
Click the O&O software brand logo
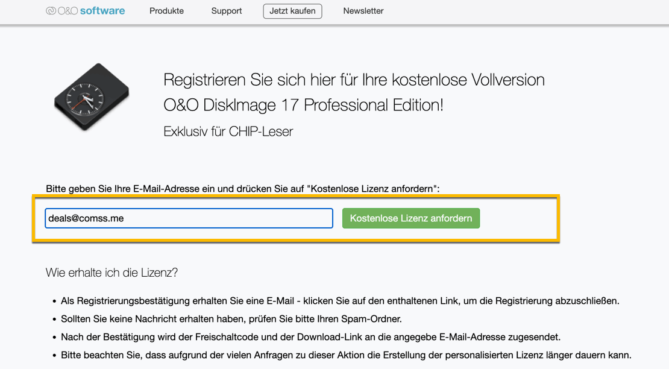[84, 10]
